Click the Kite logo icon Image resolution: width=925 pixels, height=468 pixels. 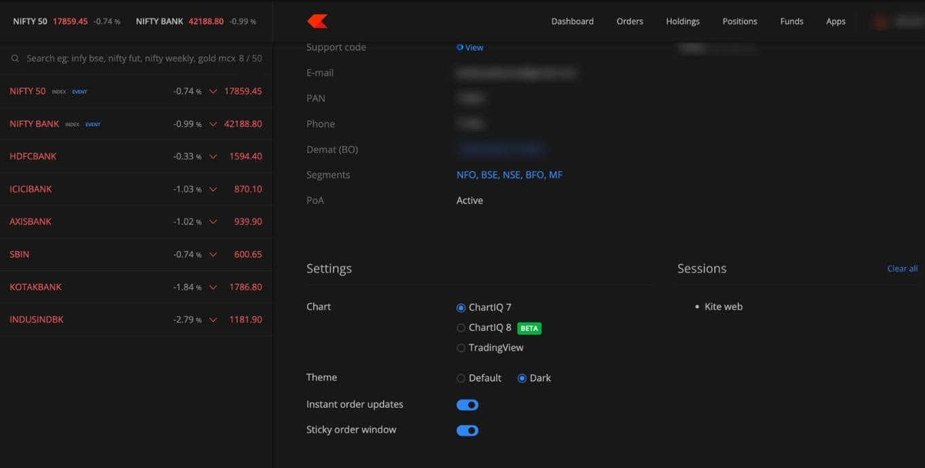[317, 22]
